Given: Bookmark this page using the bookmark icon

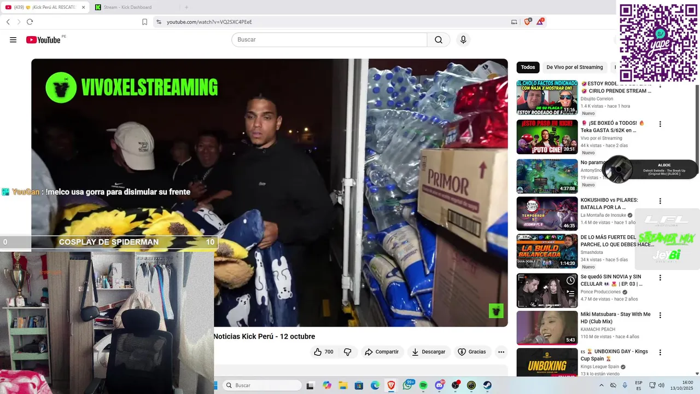Looking at the screenshot, I should click(x=144, y=22).
